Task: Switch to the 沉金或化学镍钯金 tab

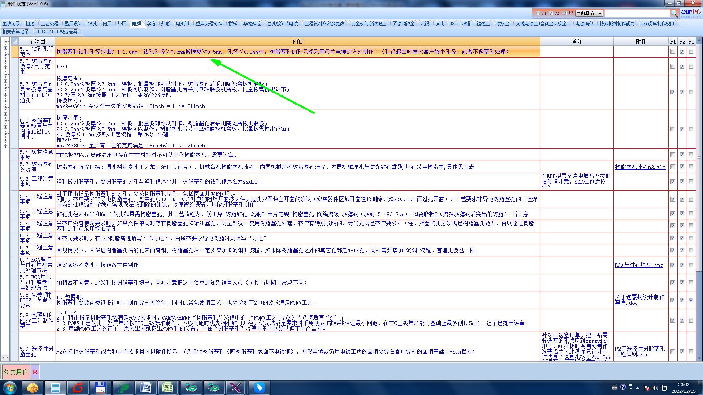Action: (x=368, y=23)
